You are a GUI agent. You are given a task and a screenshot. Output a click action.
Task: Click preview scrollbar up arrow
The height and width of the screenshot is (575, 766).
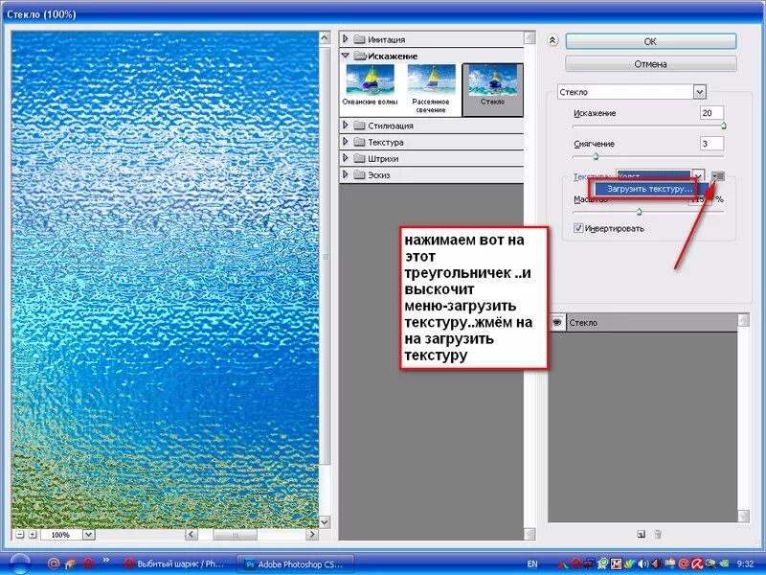click(x=325, y=37)
